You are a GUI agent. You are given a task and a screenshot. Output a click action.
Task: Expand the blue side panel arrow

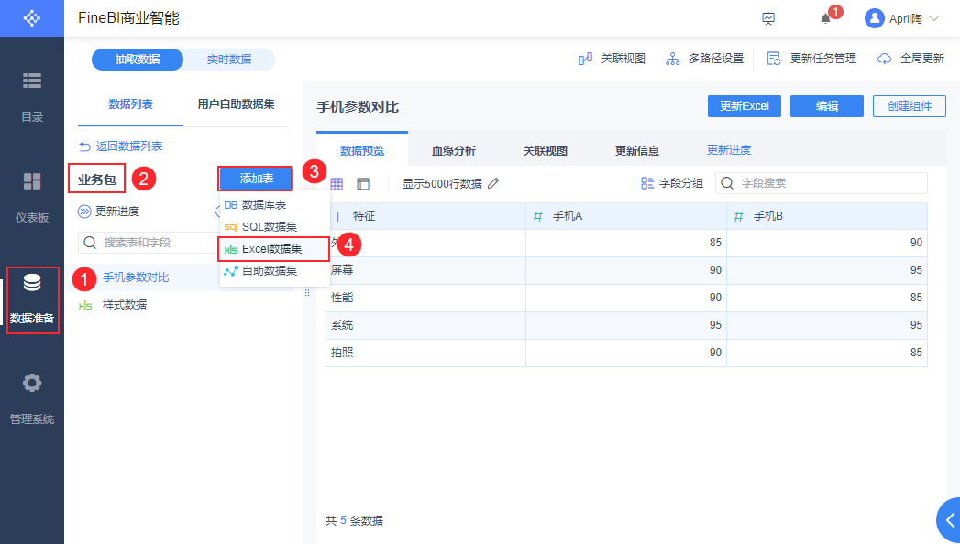pyautogui.click(x=948, y=520)
